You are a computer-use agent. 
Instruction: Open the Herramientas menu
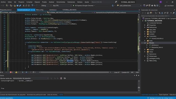click(x=61, y=2)
